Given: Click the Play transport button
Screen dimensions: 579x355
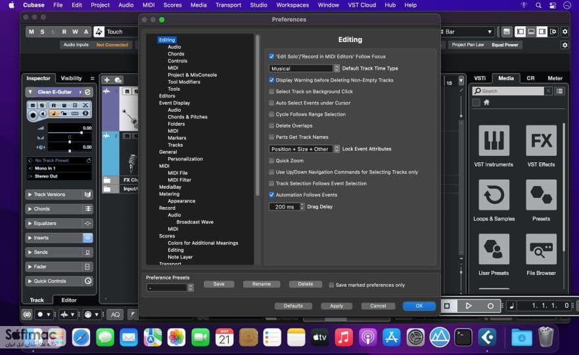Looking at the screenshot, I should [468, 306].
